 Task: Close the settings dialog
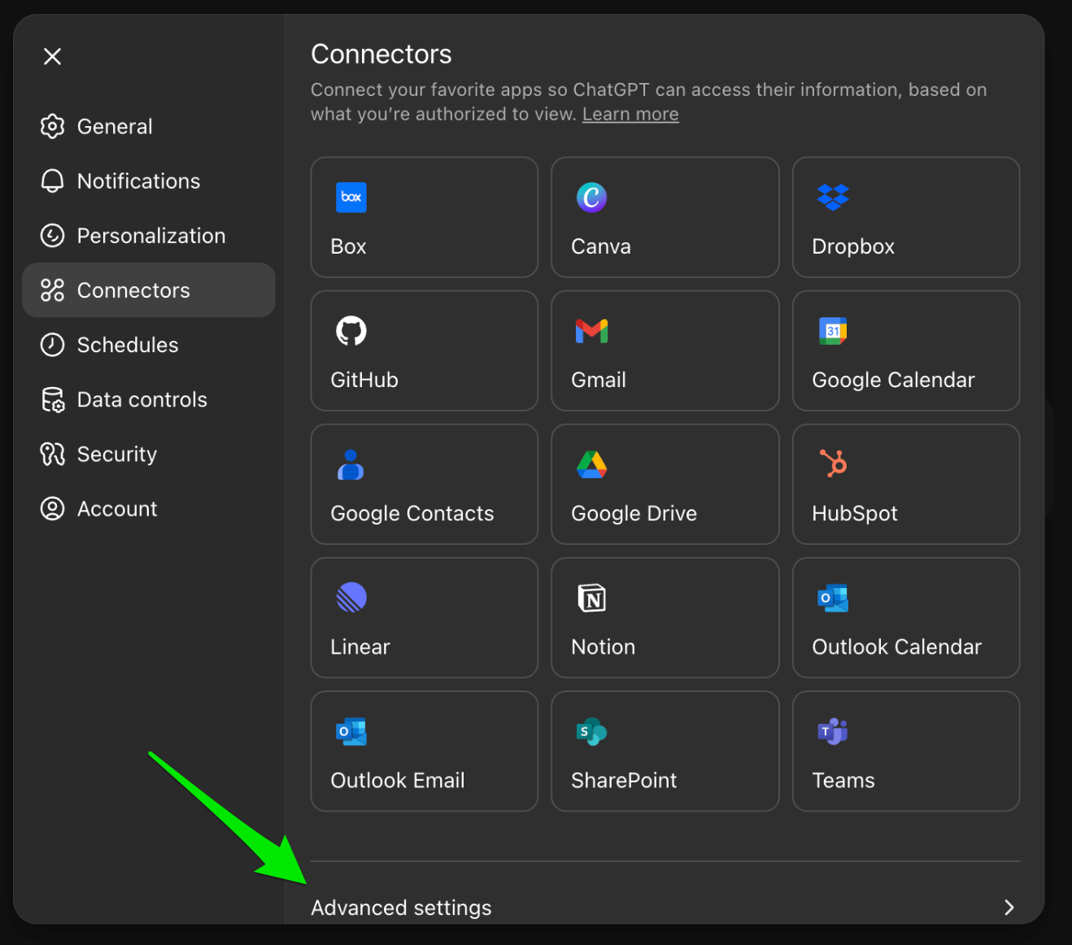click(x=52, y=56)
